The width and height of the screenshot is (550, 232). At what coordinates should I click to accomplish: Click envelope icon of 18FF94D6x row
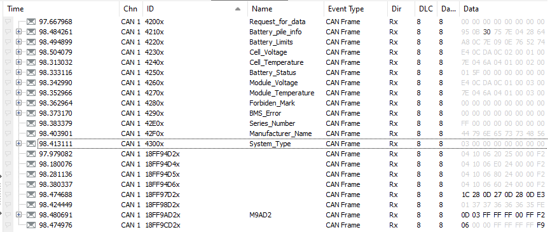click(31, 184)
